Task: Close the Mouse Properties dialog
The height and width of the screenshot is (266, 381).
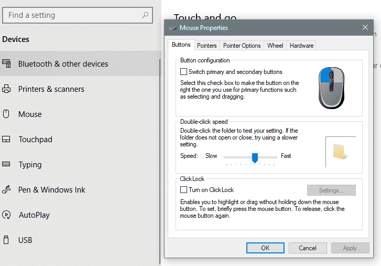Action: (365, 27)
